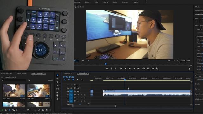This screenshot has height=114, width=203.
Task: Toggle snap in the timeline
Action: pos(69,79)
